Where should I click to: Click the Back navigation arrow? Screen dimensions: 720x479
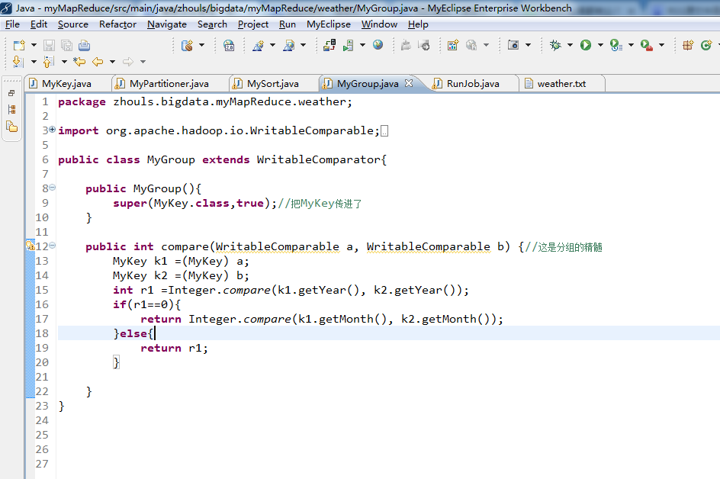(x=98, y=62)
